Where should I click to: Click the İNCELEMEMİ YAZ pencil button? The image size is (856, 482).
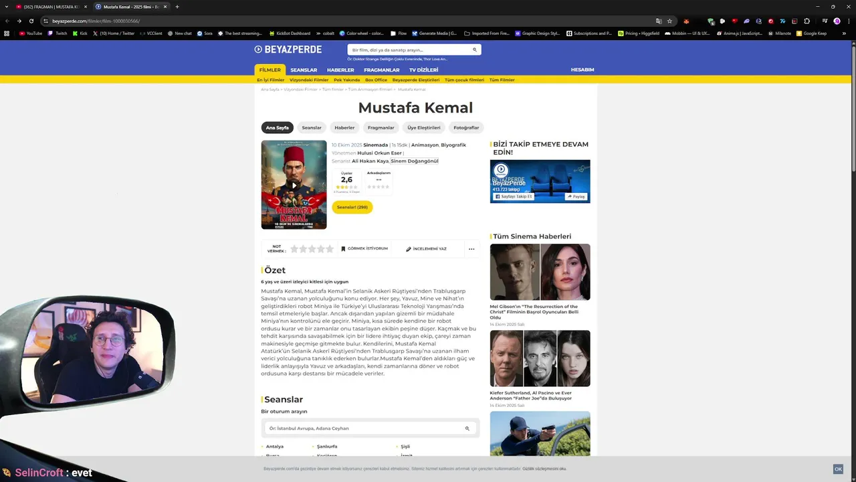[427, 248]
